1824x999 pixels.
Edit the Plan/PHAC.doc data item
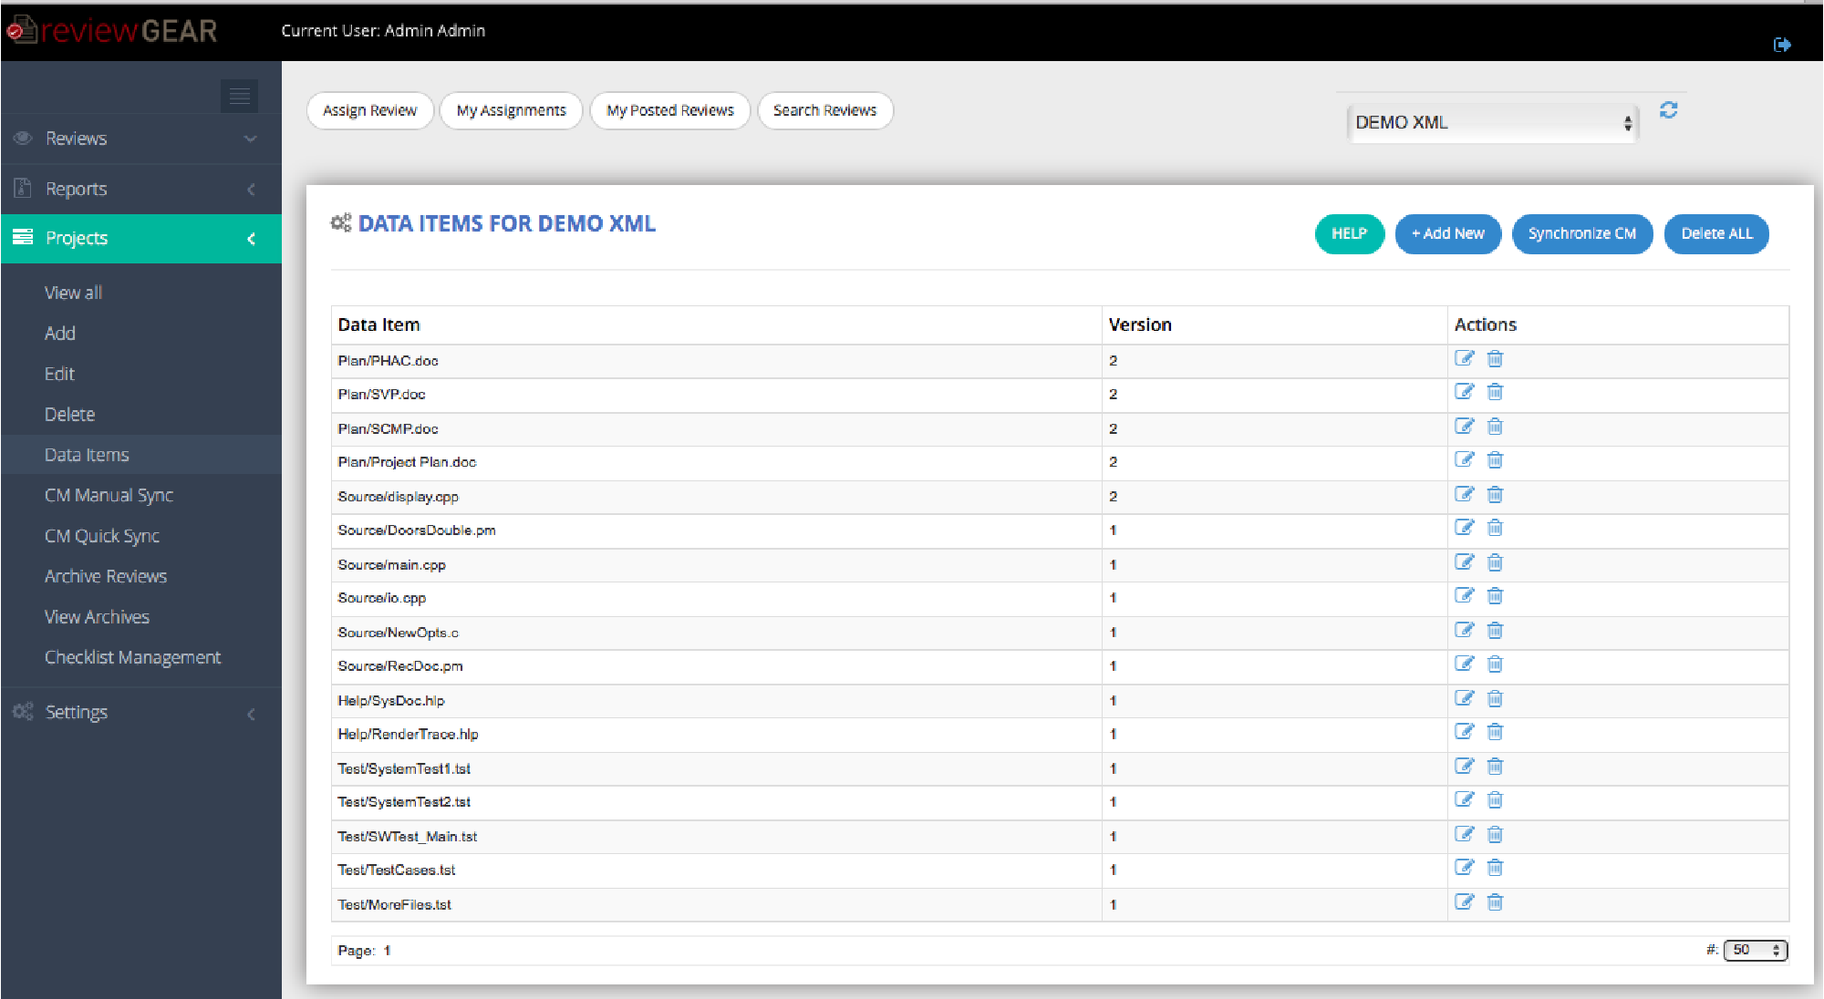(1464, 358)
